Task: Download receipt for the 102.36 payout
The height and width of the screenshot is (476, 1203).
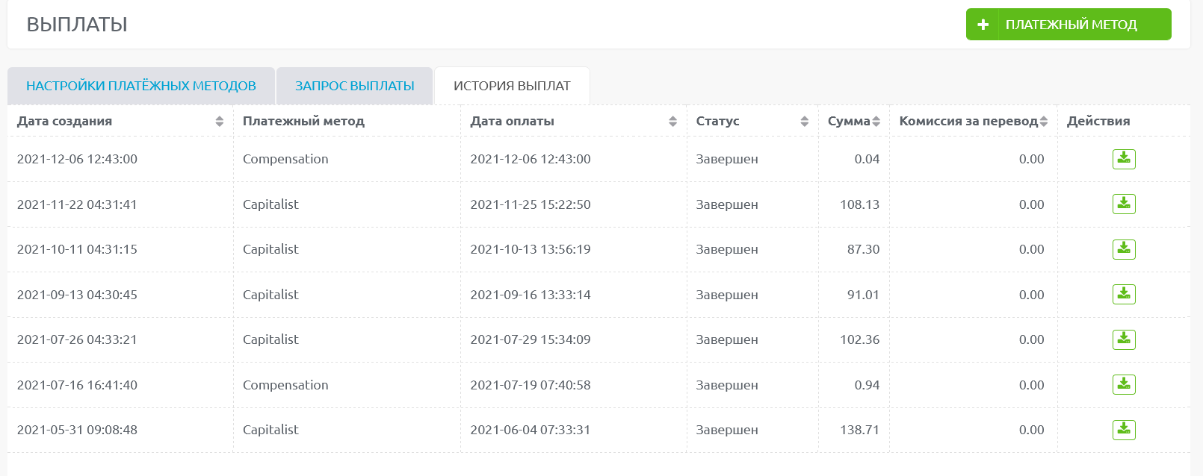Action: click(1124, 339)
